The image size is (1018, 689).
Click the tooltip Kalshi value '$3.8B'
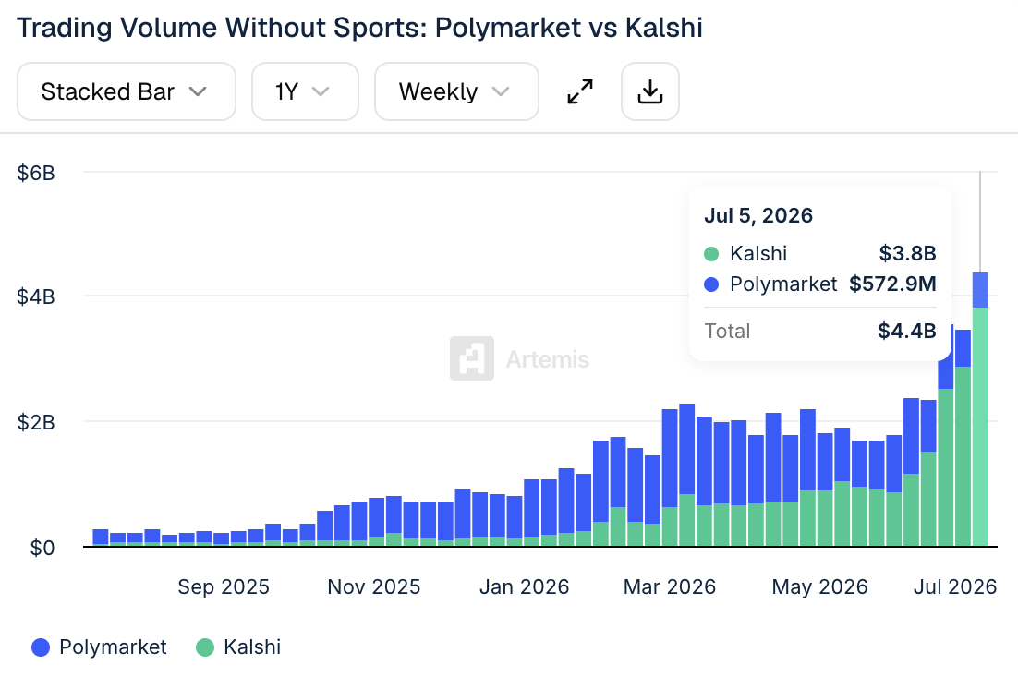click(x=908, y=253)
